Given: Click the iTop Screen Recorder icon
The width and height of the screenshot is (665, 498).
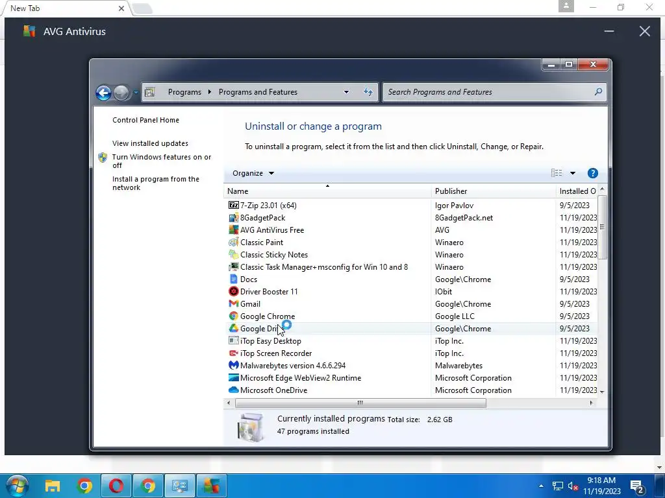Looking at the screenshot, I should (x=233, y=353).
